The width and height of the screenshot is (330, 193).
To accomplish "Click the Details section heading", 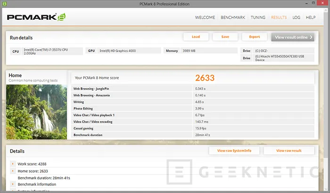I will click(x=17, y=151).
